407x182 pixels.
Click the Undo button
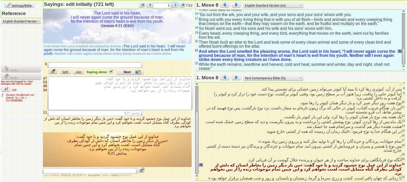tap(21, 69)
